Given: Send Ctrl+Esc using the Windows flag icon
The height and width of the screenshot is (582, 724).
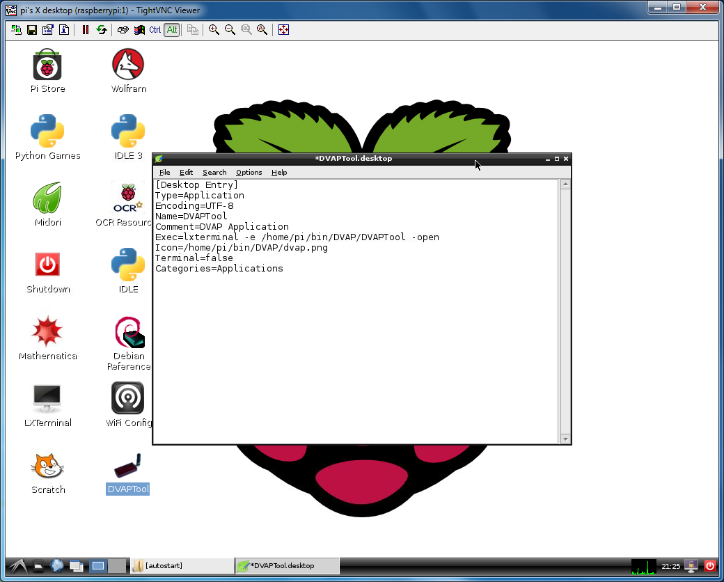Looking at the screenshot, I should (139, 30).
